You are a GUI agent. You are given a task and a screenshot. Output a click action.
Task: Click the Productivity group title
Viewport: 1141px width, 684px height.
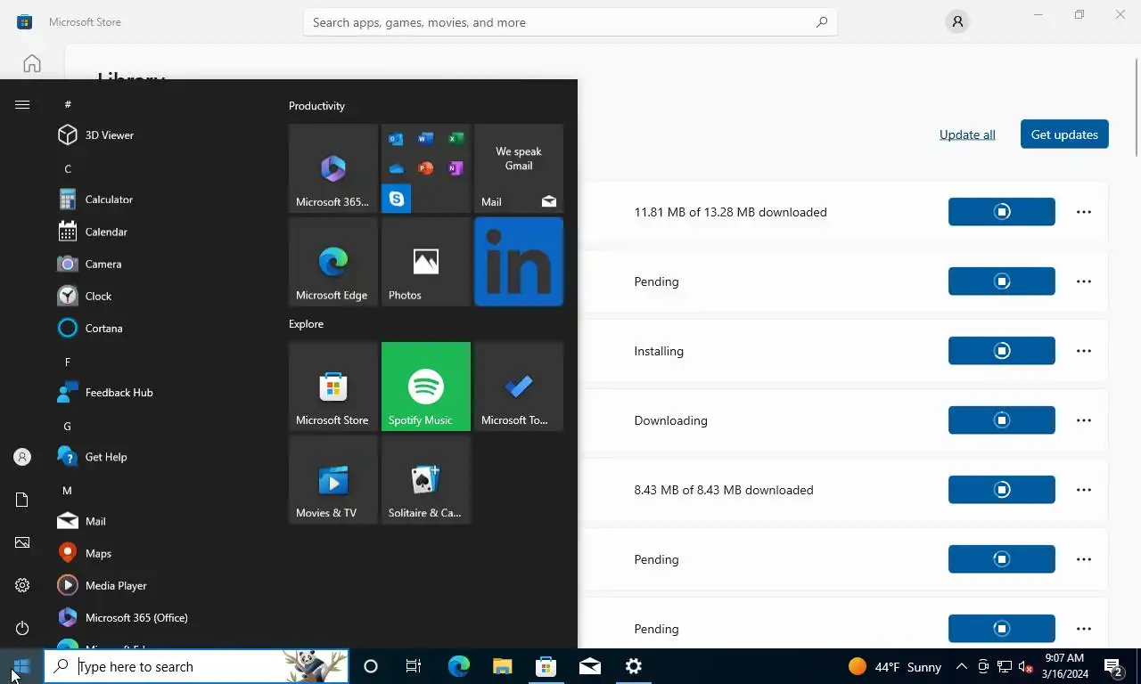tap(316, 106)
